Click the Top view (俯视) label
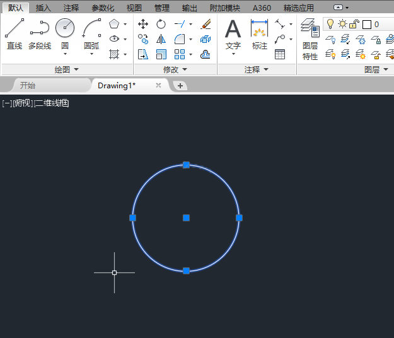 click(x=22, y=103)
